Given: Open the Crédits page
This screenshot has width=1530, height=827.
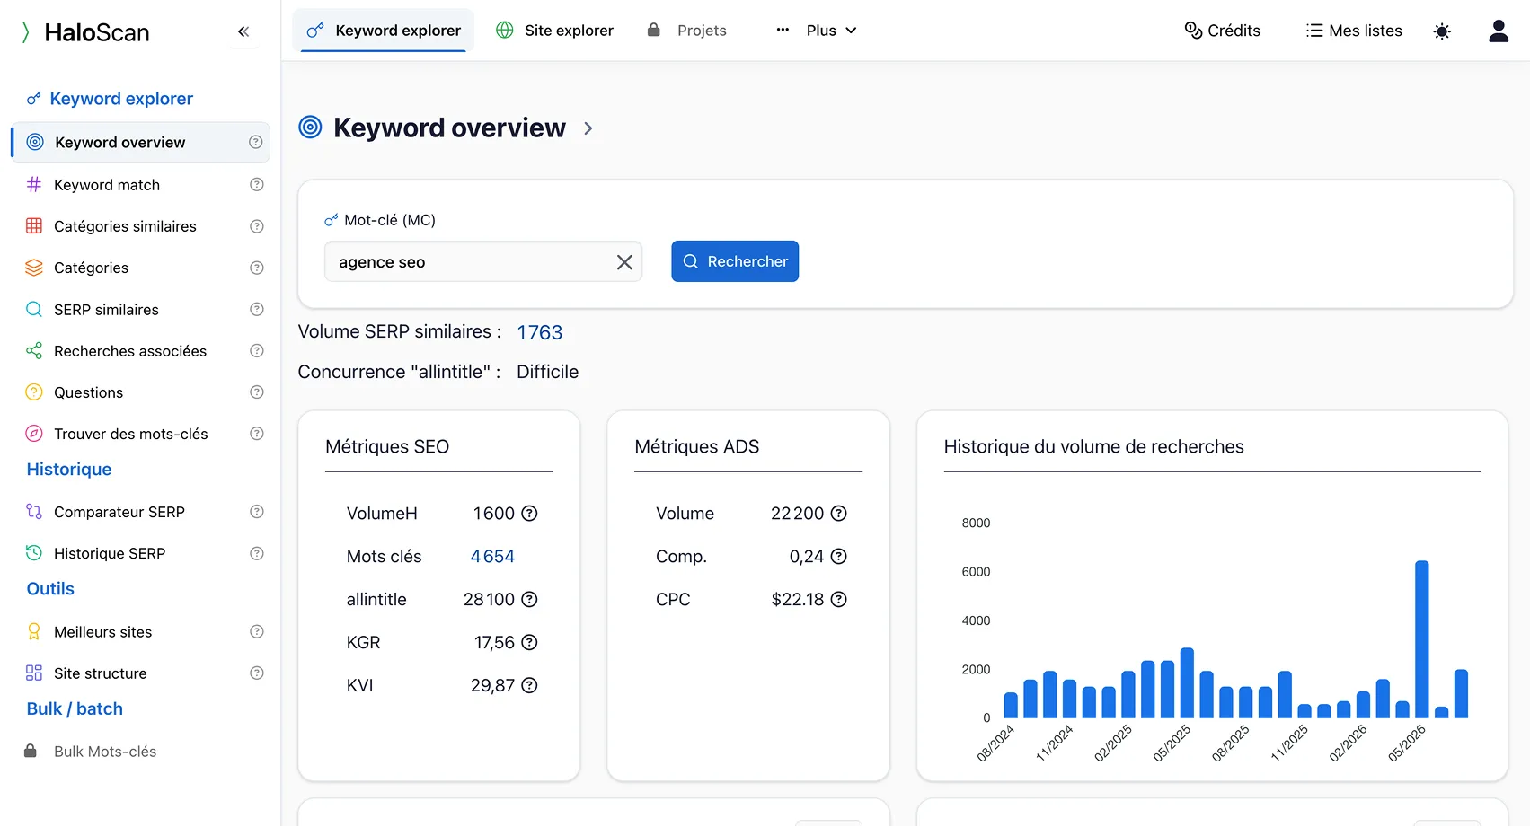Looking at the screenshot, I should point(1223,31).
